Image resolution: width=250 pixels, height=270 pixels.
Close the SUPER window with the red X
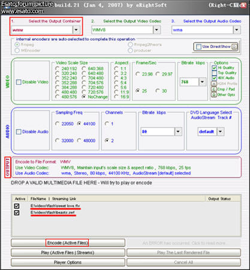(x=243, y=5)
